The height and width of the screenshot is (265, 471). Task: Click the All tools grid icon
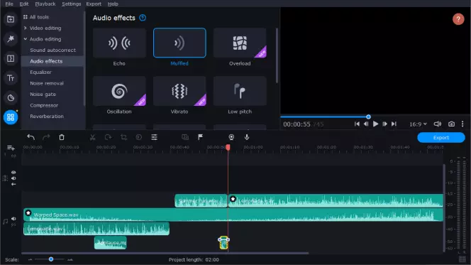(x=26, y=17)
